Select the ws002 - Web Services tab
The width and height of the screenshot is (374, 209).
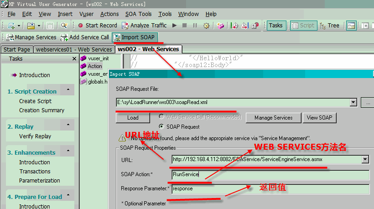coord(148,49)
